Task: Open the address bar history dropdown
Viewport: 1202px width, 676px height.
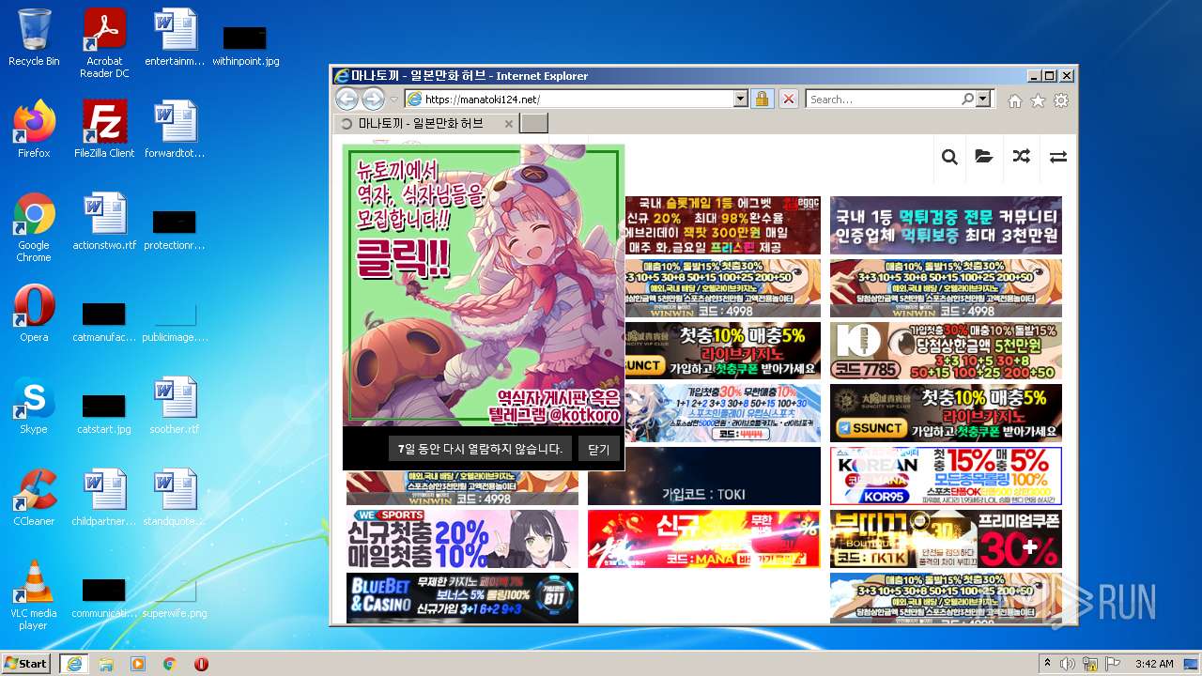Action: coord(740,99)
